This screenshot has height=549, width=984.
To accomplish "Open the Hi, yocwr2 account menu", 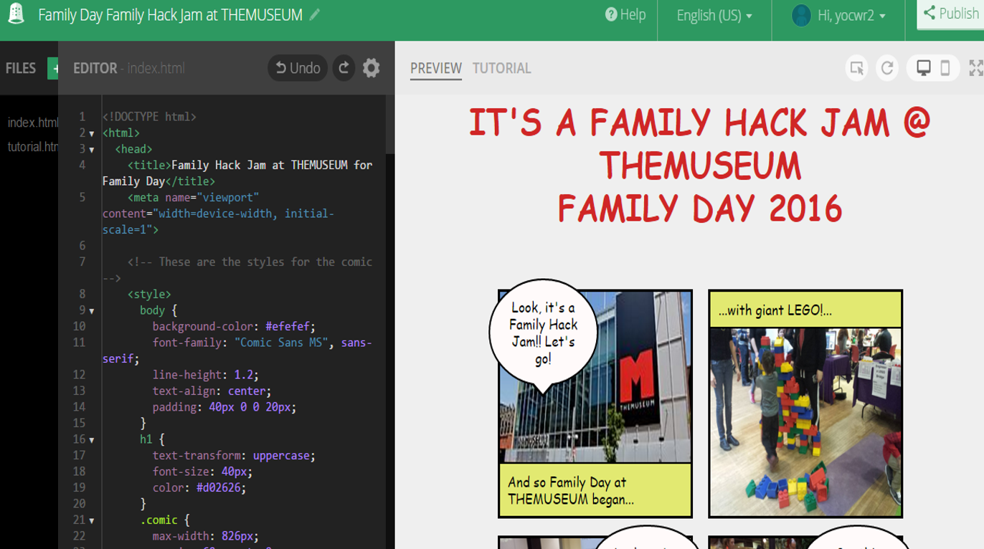I will click(x=851, y=15).
